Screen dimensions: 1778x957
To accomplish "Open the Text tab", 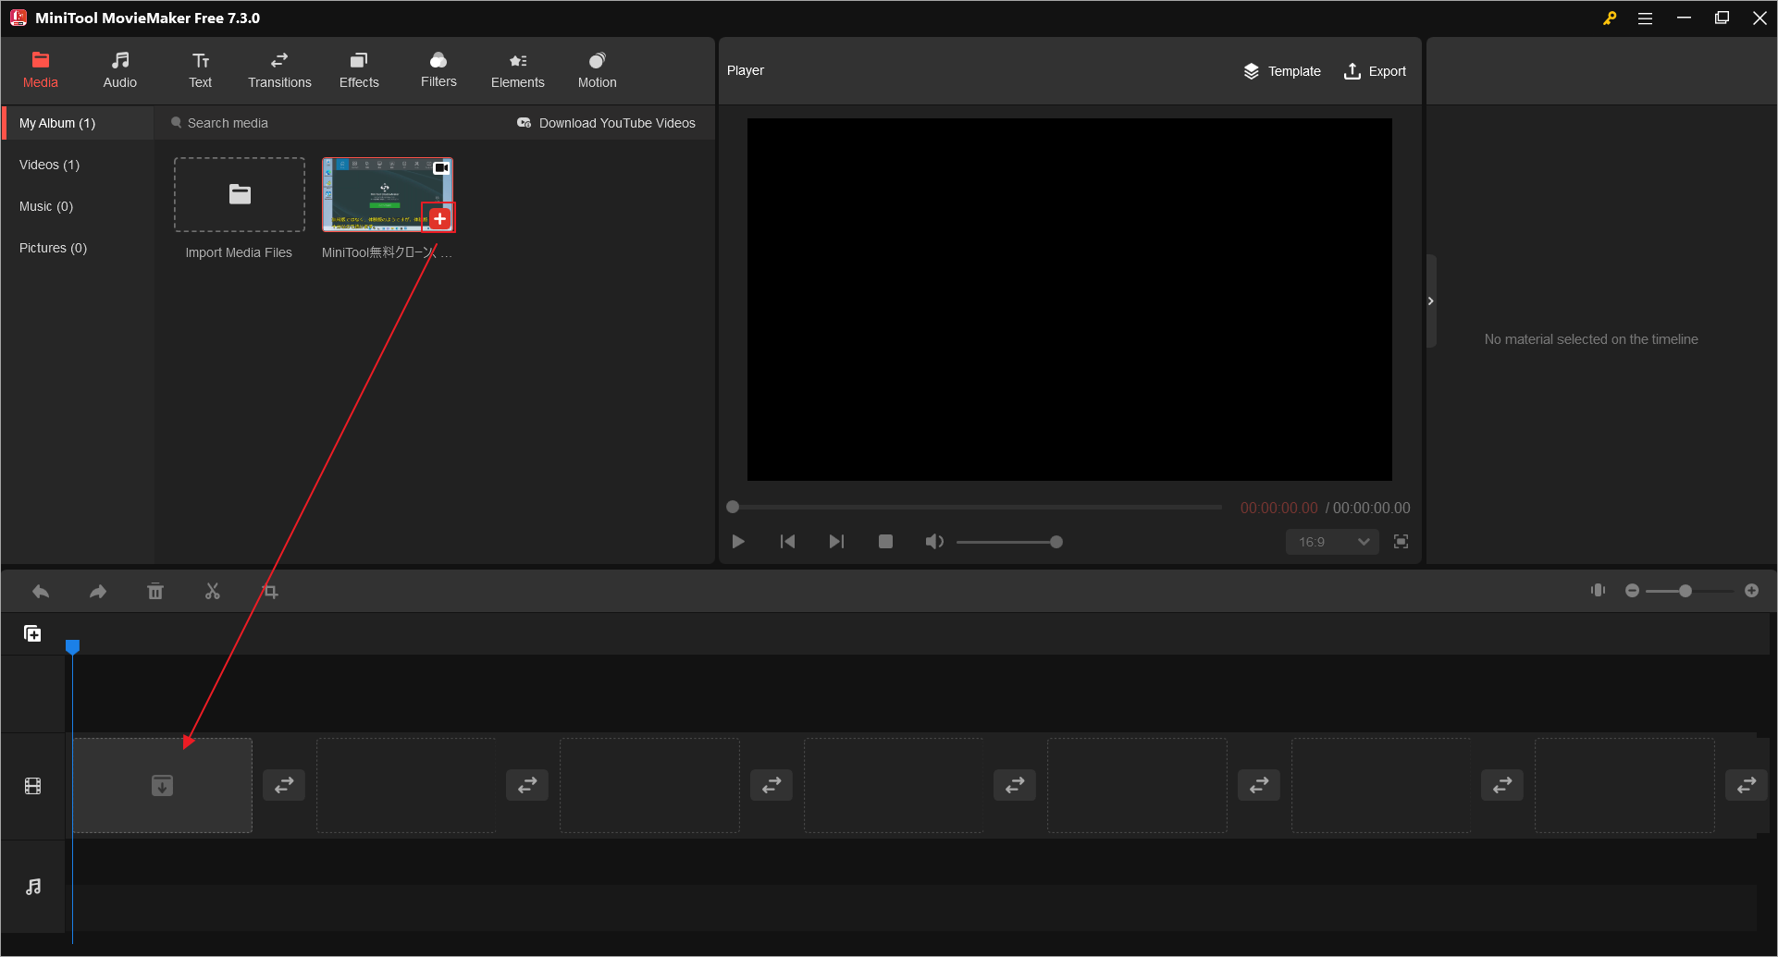I will coord(201,71).
